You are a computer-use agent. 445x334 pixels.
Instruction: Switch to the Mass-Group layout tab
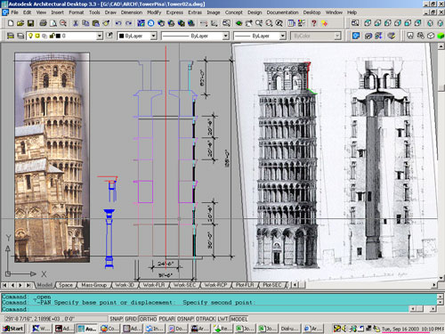pos(93,285)
